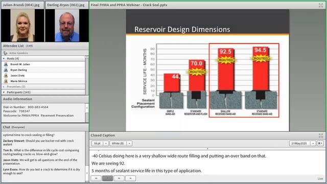Expand the Presenters (0) group
Viewport: 327px width, 184px height.
(4, 86)
